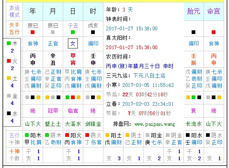Click the 大溪水 nayin cell

coord(73,124)
